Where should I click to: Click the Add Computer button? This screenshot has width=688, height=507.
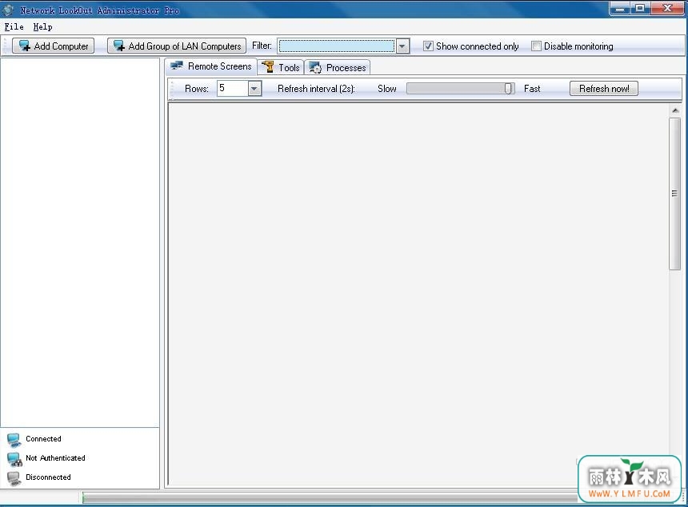53,46
